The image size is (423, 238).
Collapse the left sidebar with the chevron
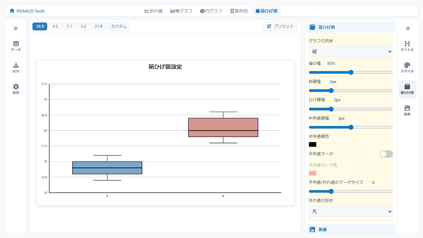tap(15, 28)
